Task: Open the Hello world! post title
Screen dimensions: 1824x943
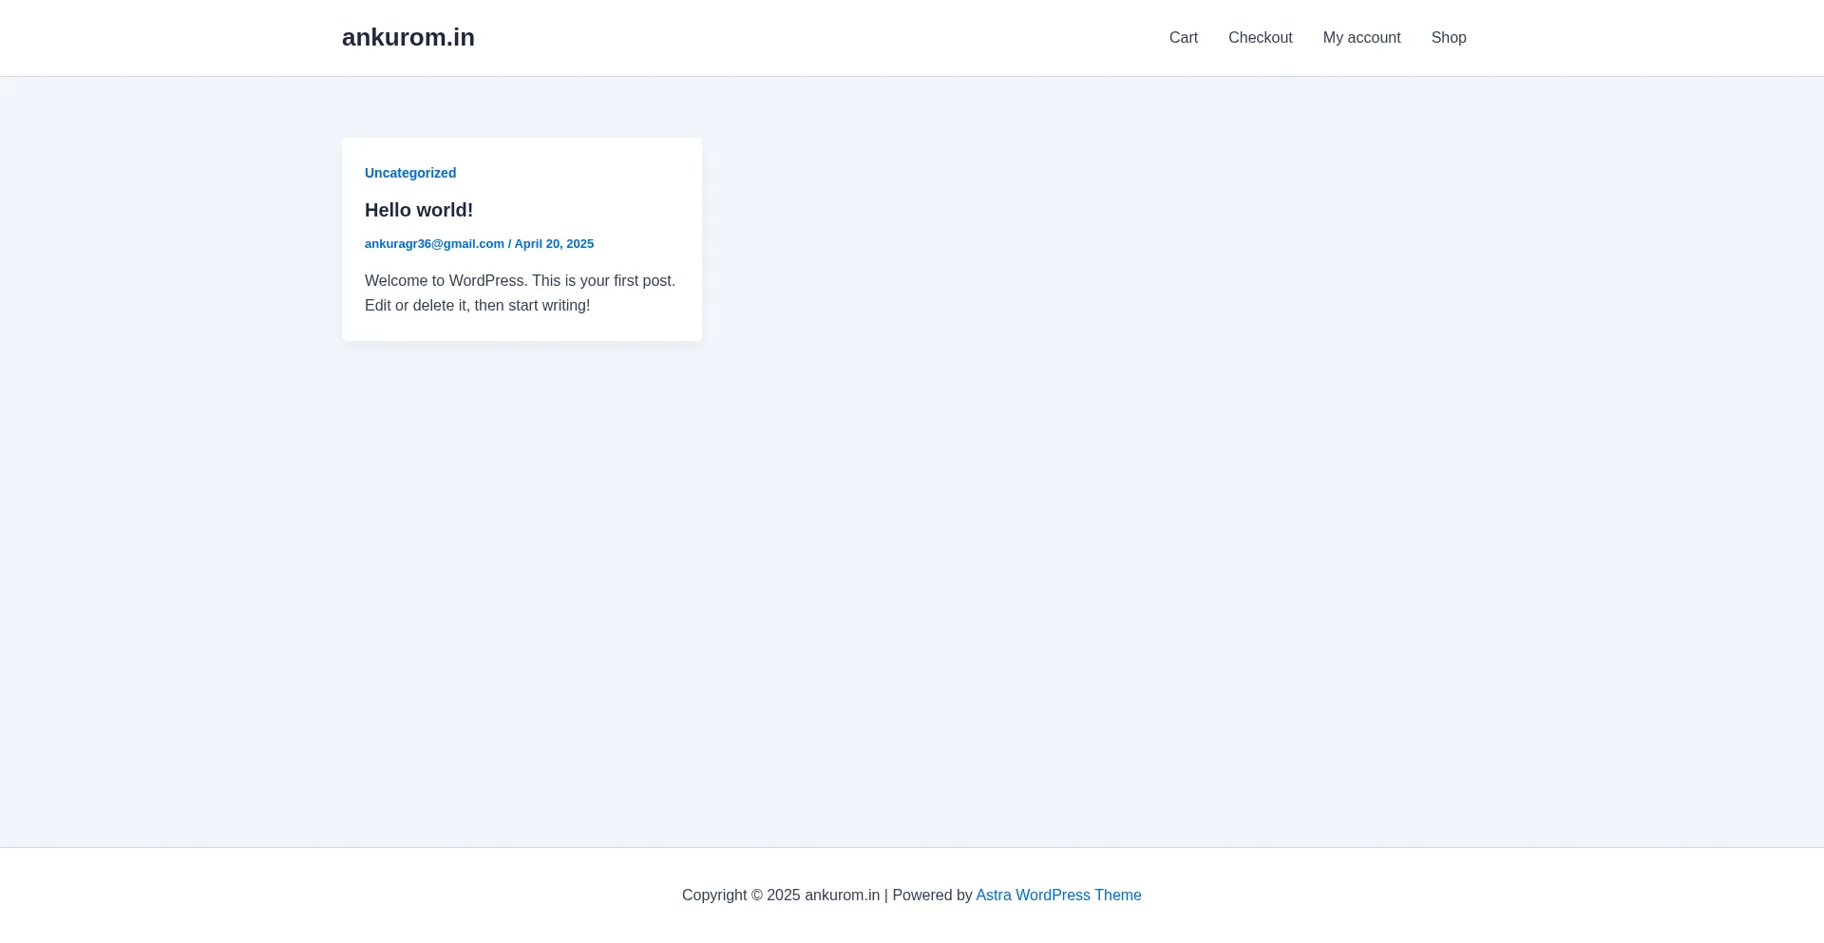Action: (418, 210)
